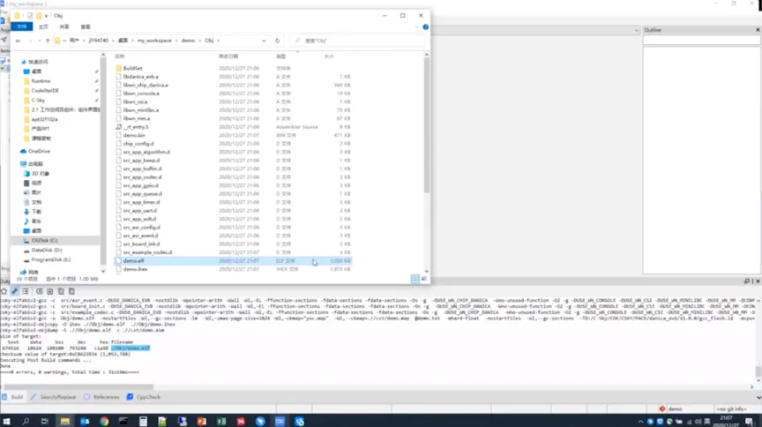The height and width of the screenshot is (427, 762).
Task: Select chip_config.d file
Action: [138, 144]
